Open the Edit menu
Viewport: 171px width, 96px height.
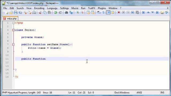pos(12,8)
